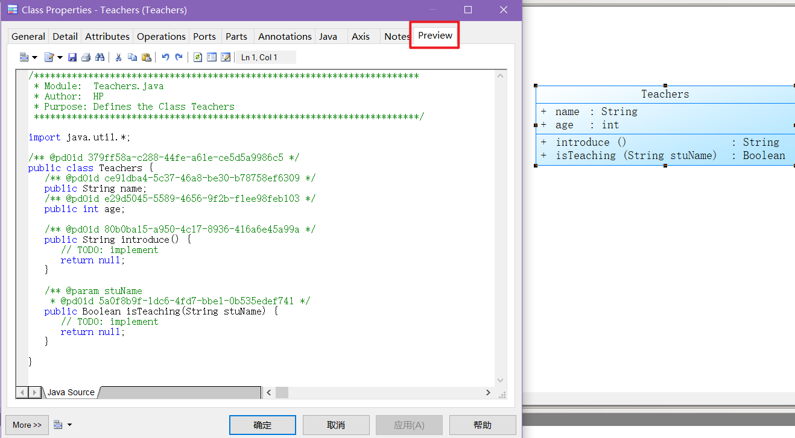Click the '/** @param stuName' comment line
795x438 pixels.
(x=93, y=291)
